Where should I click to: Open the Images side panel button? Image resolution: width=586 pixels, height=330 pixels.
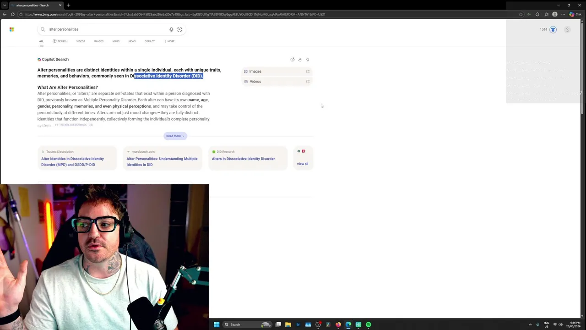click(277, 71)
